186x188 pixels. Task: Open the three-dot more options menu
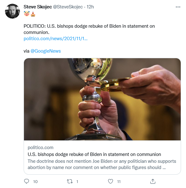click(x=178, y=7)
